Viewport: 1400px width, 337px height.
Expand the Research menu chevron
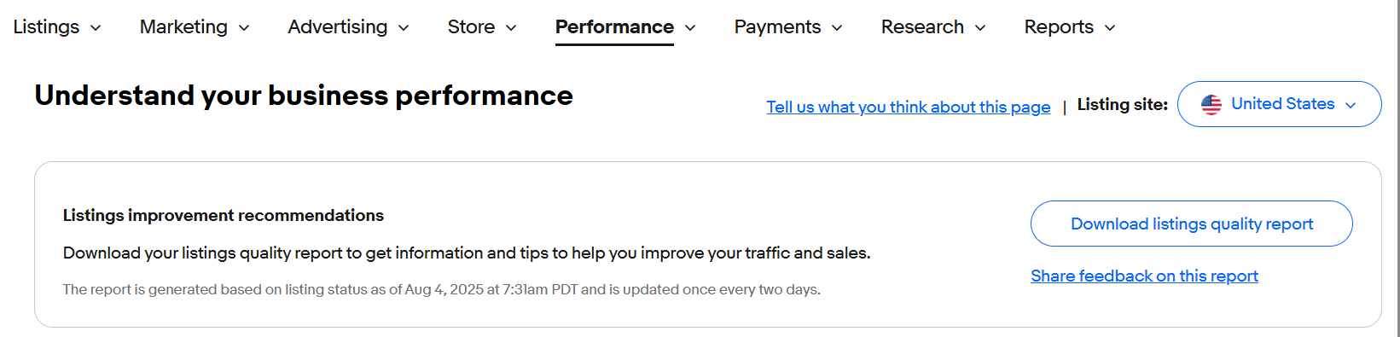tap(980, 28)
